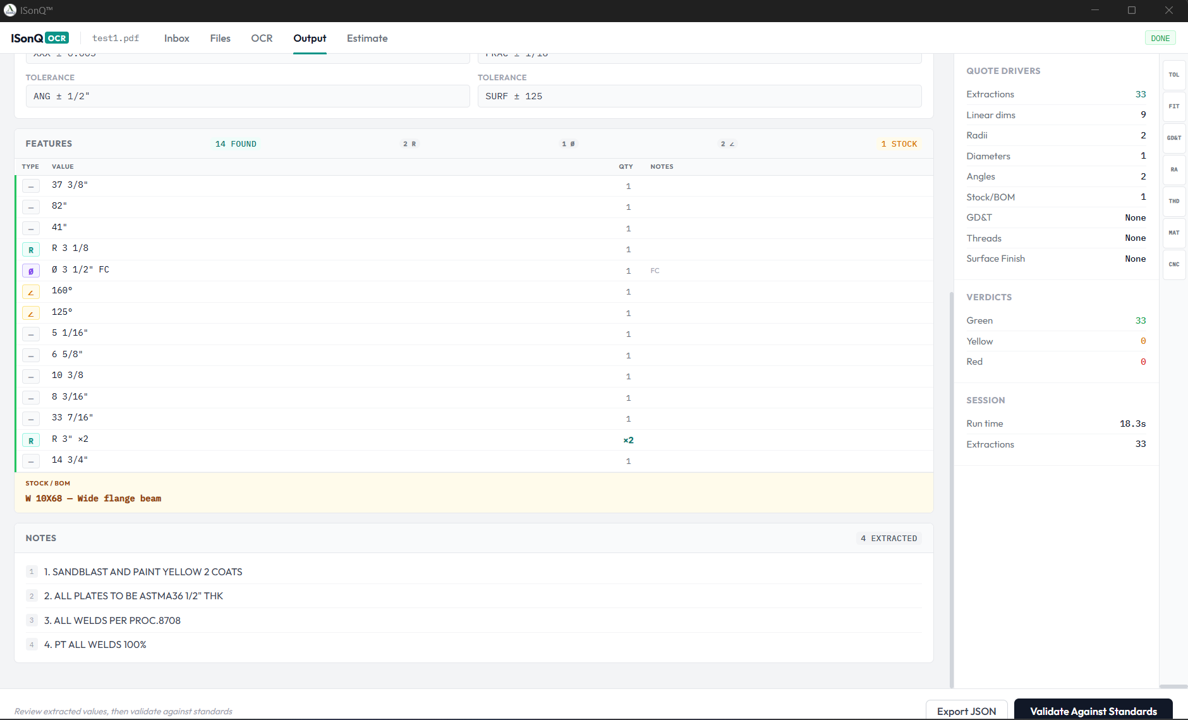Click the QTY column header
The image size is (1188, 720).
click(626, 167)
